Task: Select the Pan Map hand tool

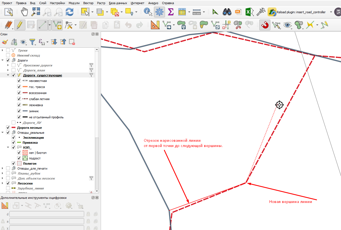Action: [x=25, y=12]
